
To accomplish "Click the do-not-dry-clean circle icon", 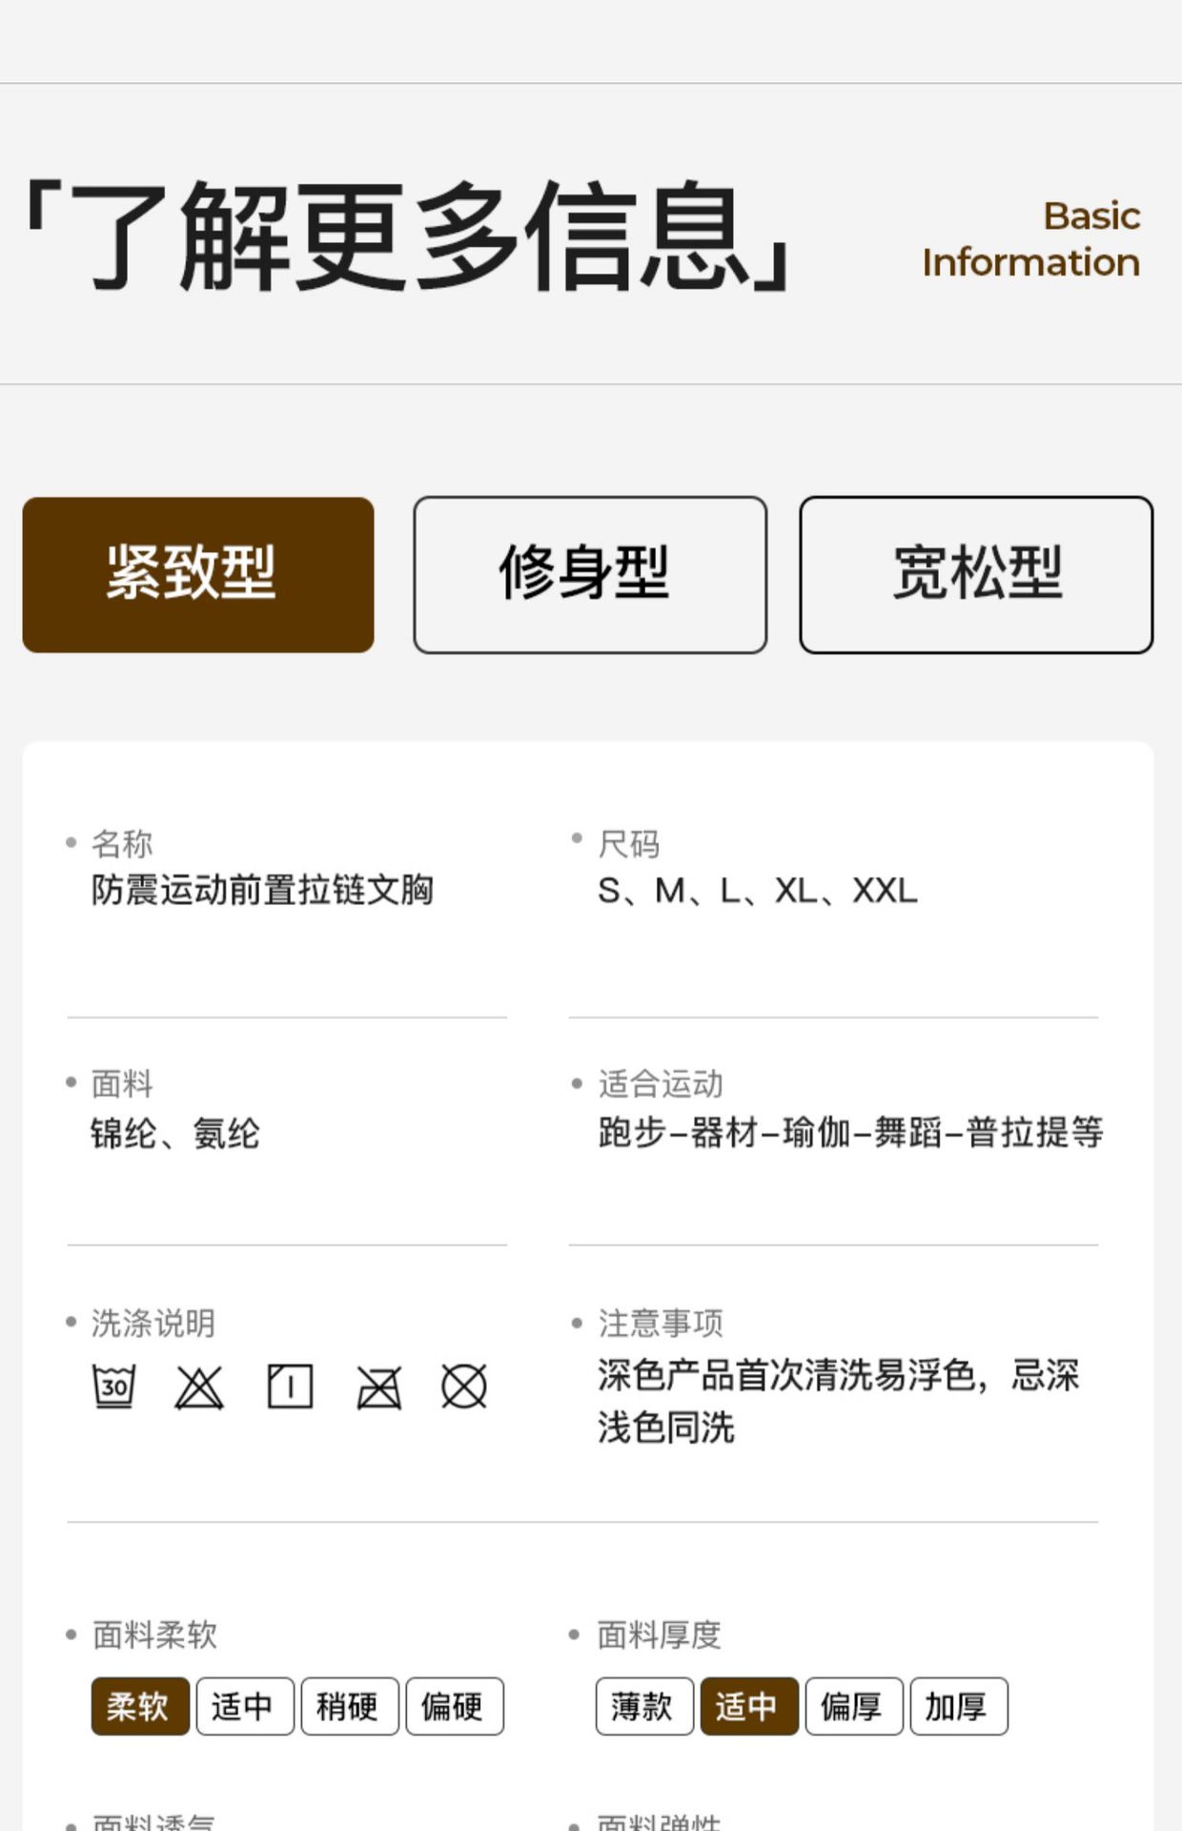I will pyautogui.click(x=464, y=1387).
